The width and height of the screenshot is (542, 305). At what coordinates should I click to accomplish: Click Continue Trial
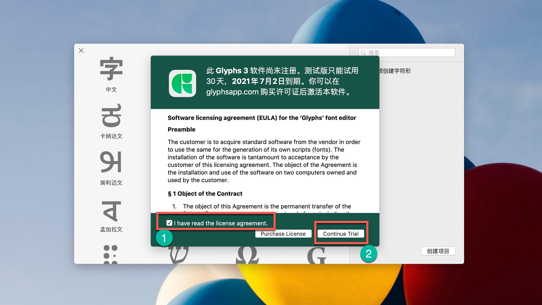341,234
